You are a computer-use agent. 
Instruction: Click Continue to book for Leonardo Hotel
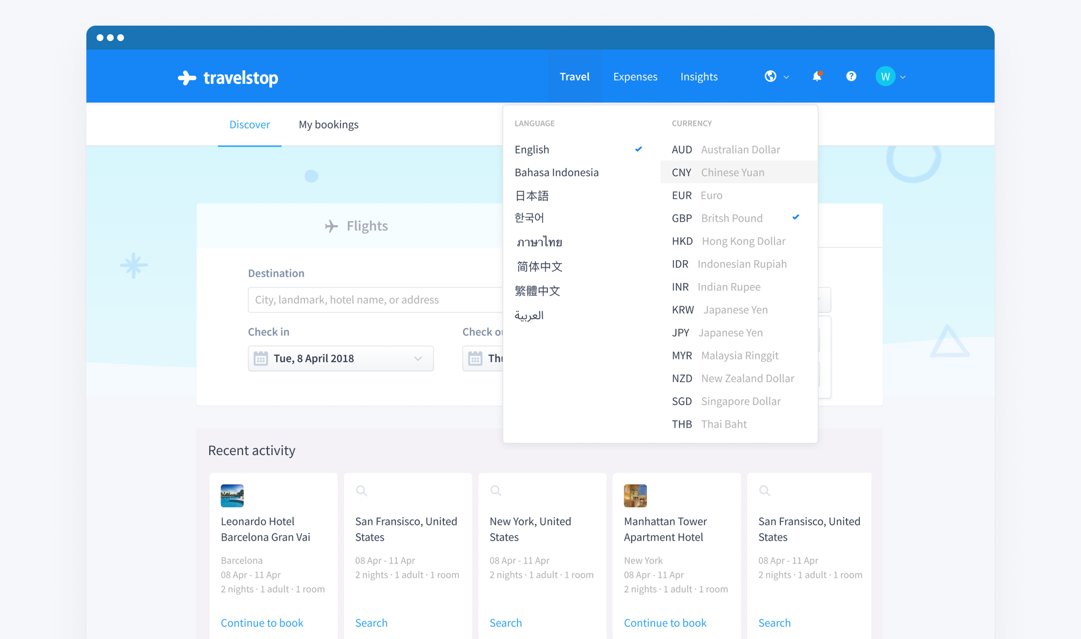click(x=262, y=623)
